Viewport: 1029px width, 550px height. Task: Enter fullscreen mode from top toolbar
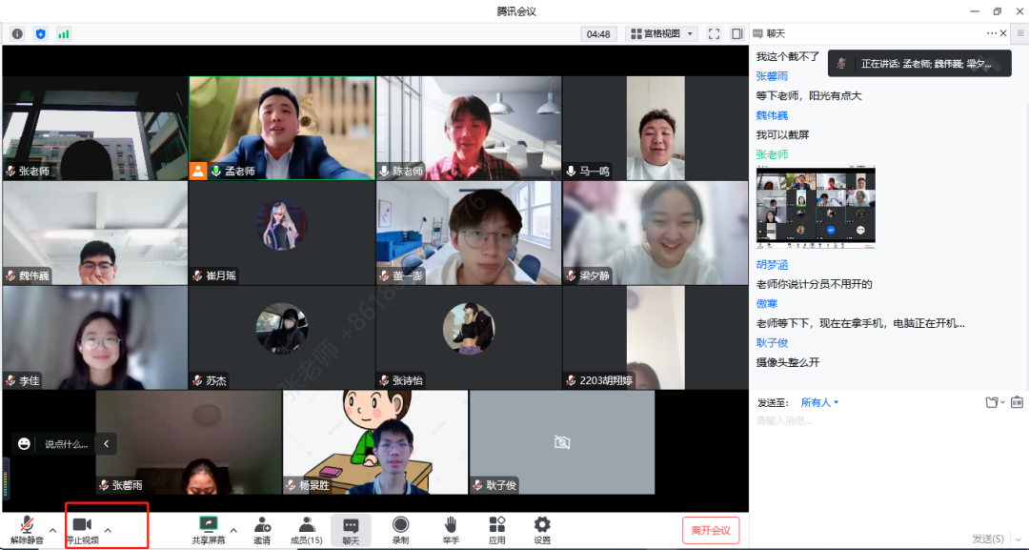pos(714,33)
